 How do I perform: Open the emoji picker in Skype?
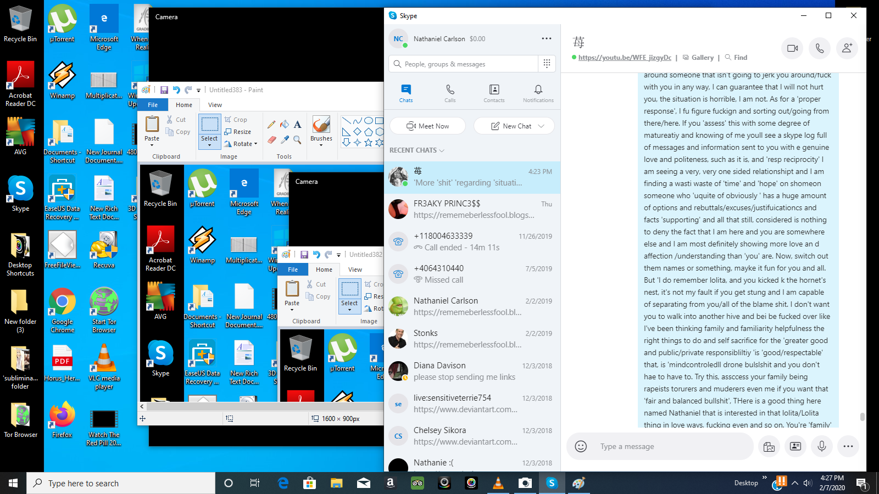click(581, 446)
